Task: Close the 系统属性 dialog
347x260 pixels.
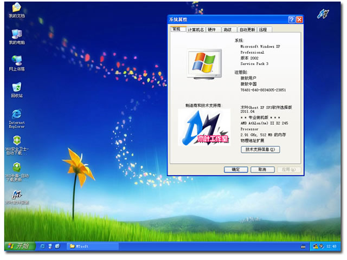Action: pos(299,19)
